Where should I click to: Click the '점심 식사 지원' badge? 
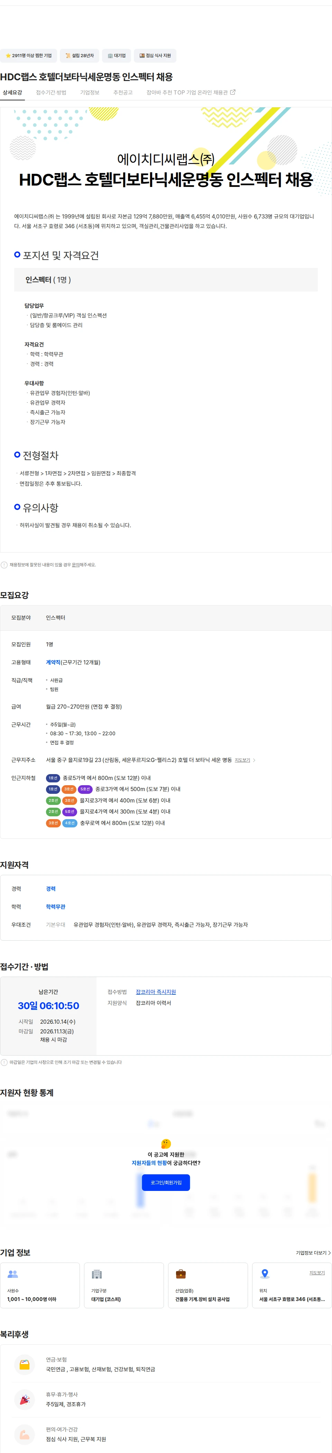coord(155,55)
